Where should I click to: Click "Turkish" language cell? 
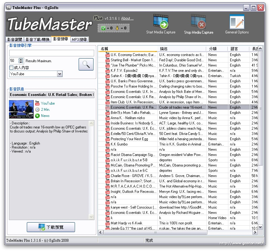click(235, 76)
